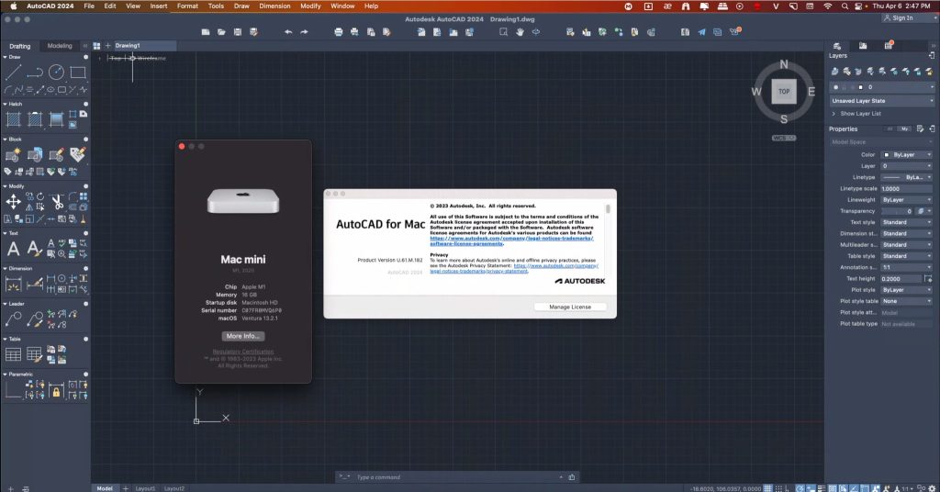Click the Manage License button
This screenshot has height=492, width=940.
point(569,307)
